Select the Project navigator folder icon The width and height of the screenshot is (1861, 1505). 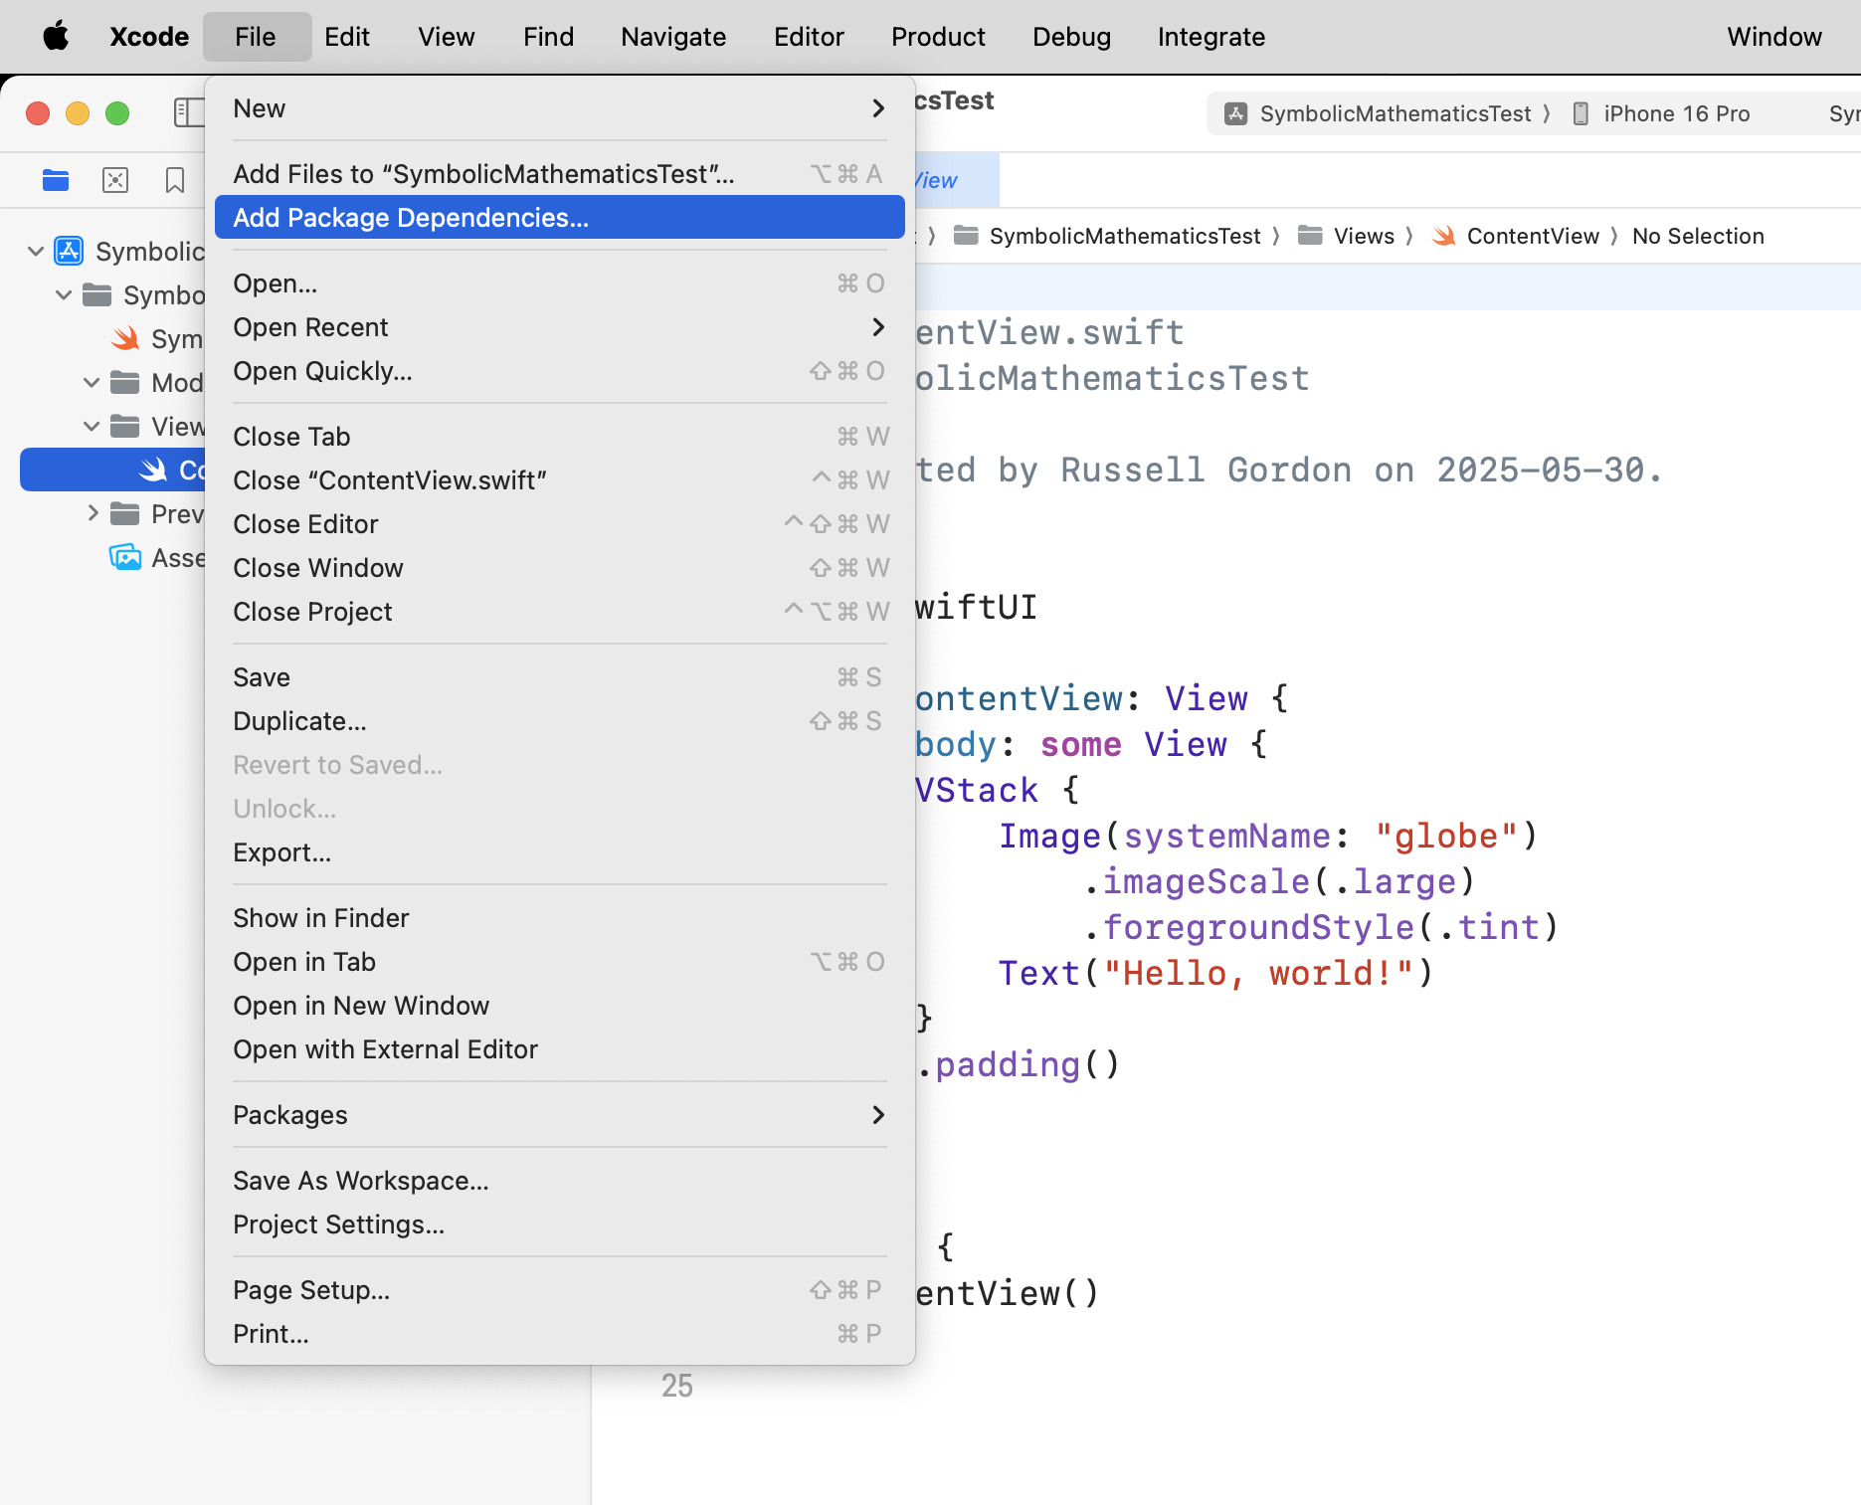tap(56, 180)
